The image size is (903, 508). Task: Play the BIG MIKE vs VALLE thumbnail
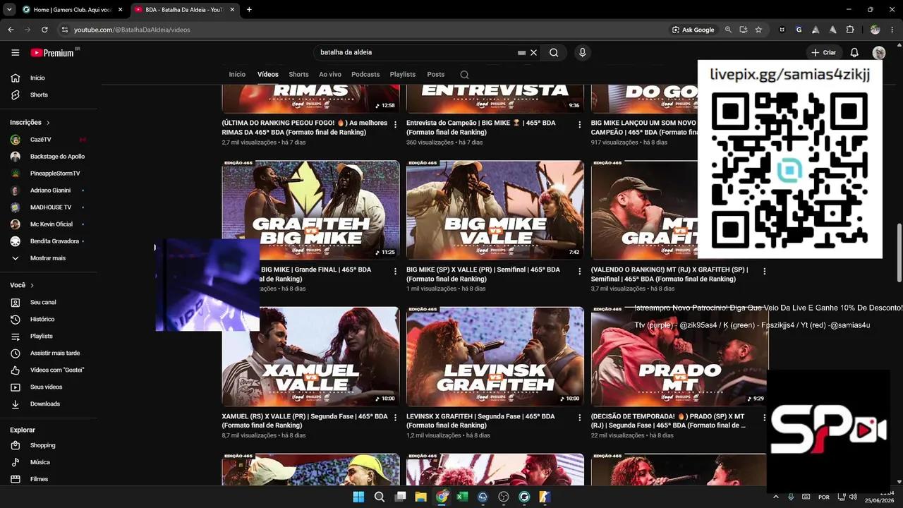pyautogui.click(x=495, y=210)
